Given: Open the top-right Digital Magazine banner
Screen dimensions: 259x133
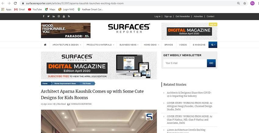Looking at the screenshot, I should click(189, 31).
